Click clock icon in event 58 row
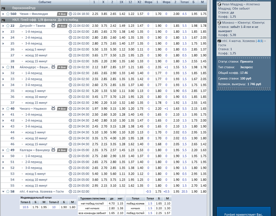Screen dimensions: 276x216 (x=71, y=192)
